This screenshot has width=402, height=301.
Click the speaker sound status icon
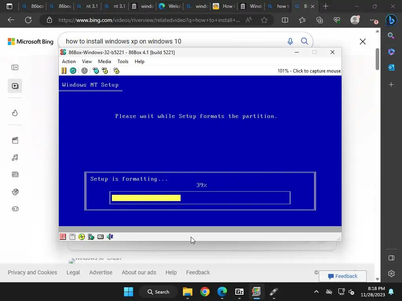click(110, 237)
